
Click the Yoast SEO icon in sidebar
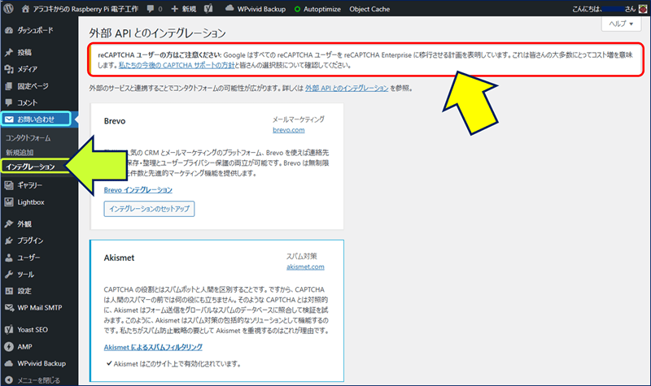coord(9,330)
